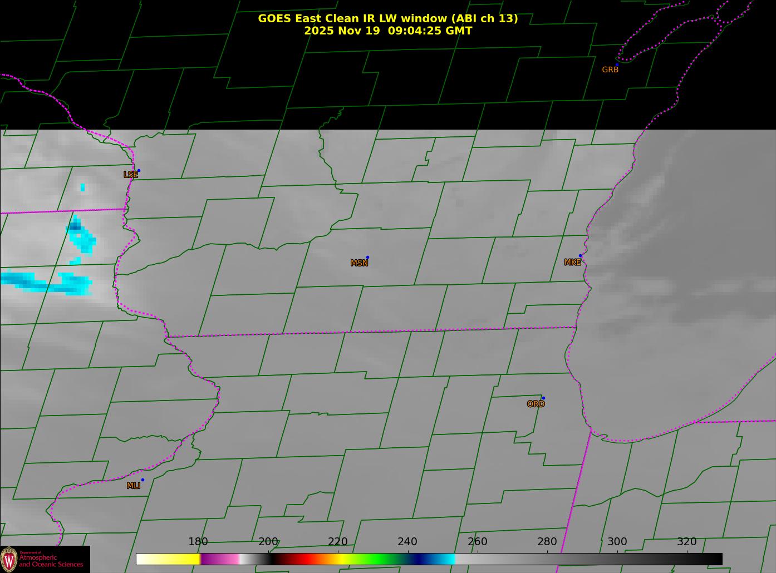Click the UW Atmospheric and Oceanic Sciences logo
The width and height of the screenshot is (776, 573).
pos(45,559)
